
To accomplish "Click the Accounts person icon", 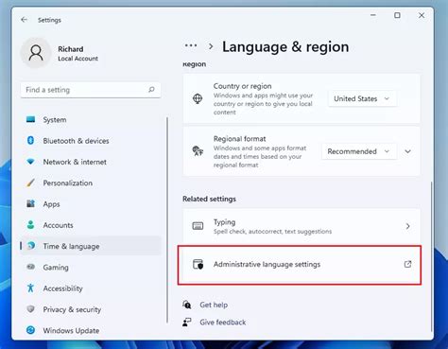I will [x=30, y=225].
